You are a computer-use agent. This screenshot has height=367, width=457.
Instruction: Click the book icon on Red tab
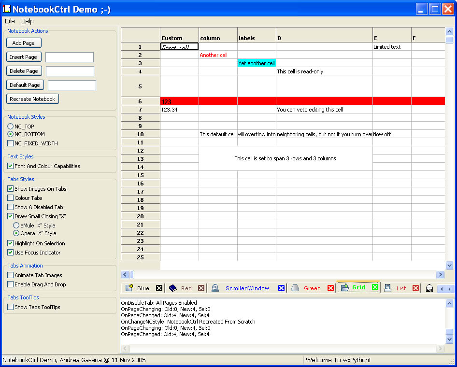pos(173,288)
